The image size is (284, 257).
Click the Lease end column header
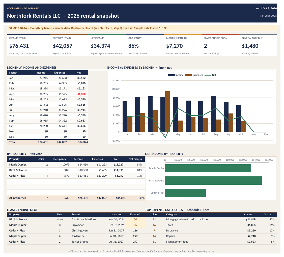(116, 214)
